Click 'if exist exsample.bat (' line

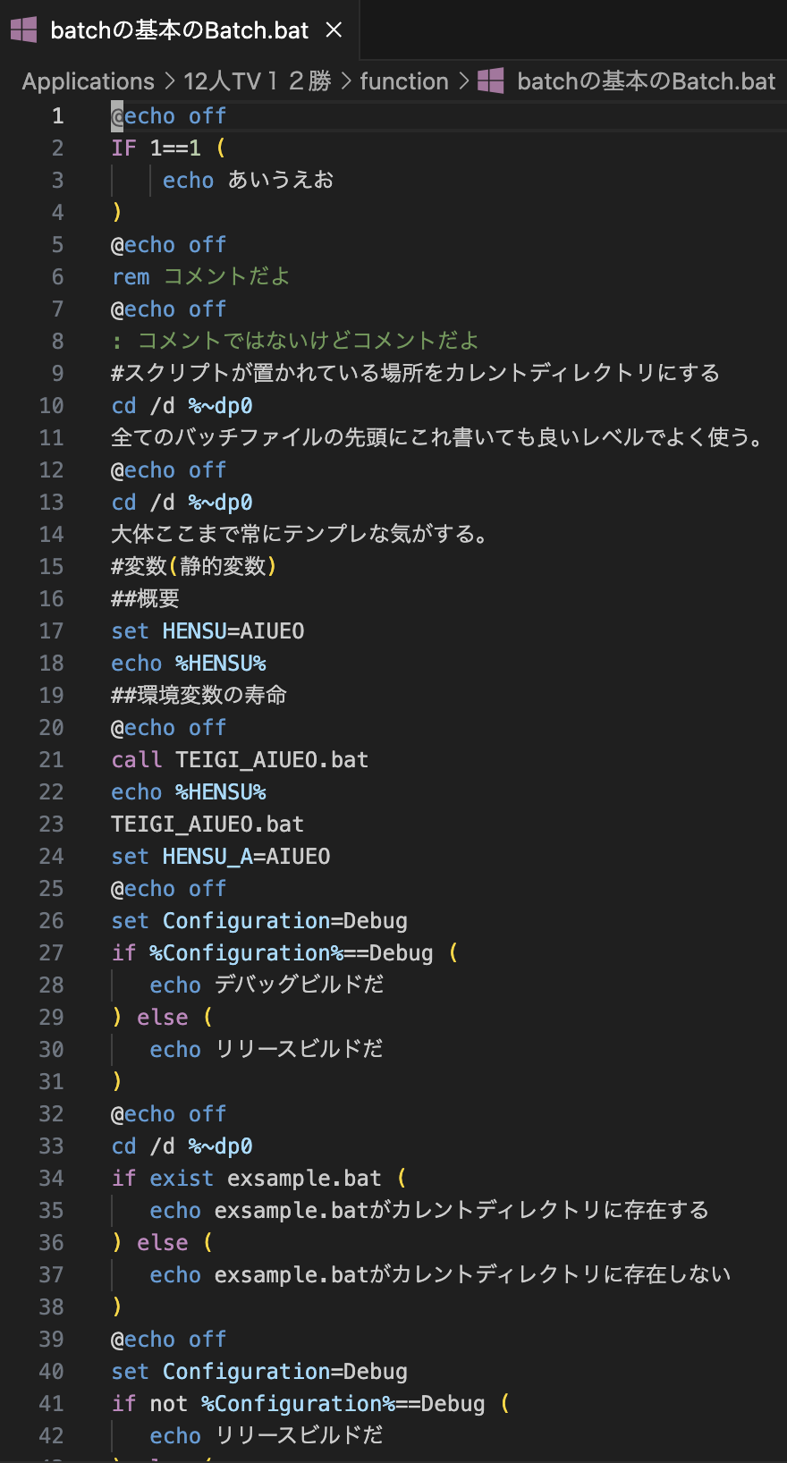(x=259, y=1179)
